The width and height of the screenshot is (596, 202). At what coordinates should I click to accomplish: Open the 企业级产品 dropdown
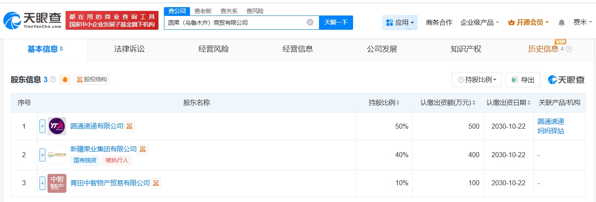point(480,23)
